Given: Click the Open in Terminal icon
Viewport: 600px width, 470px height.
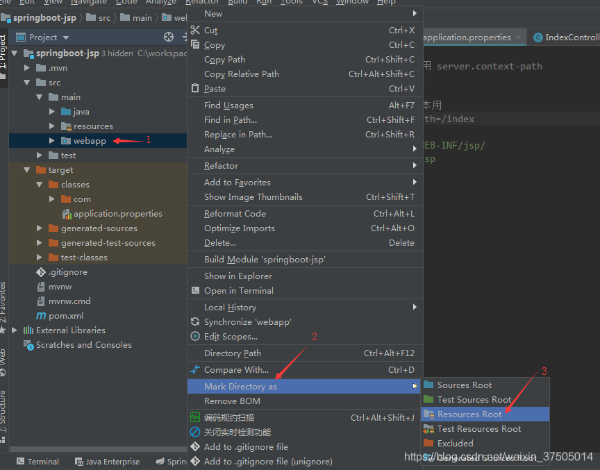Looking at the screenshot, I should 195,290.
